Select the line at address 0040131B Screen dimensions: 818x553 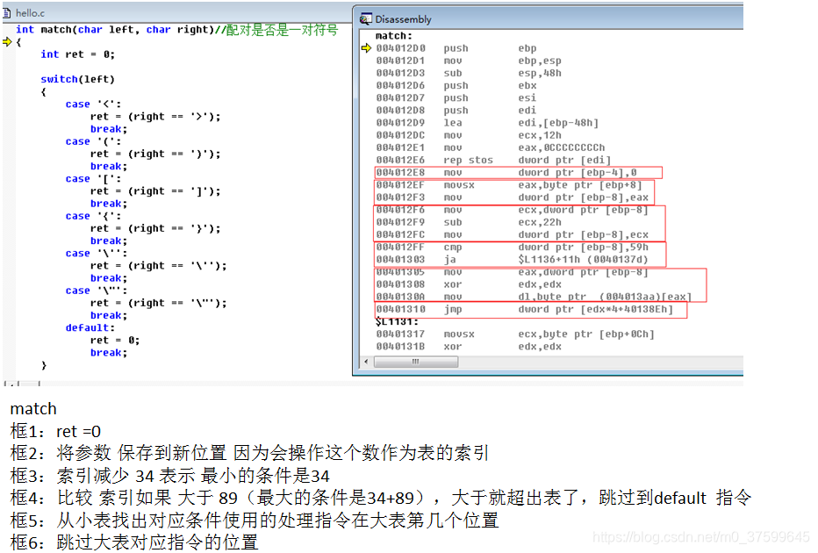click(469, 347)
